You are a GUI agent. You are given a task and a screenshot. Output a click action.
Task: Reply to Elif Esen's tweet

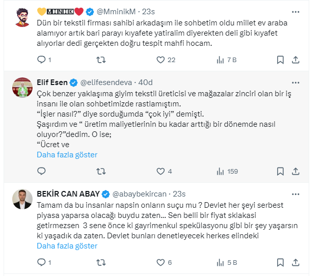[42, 171]
